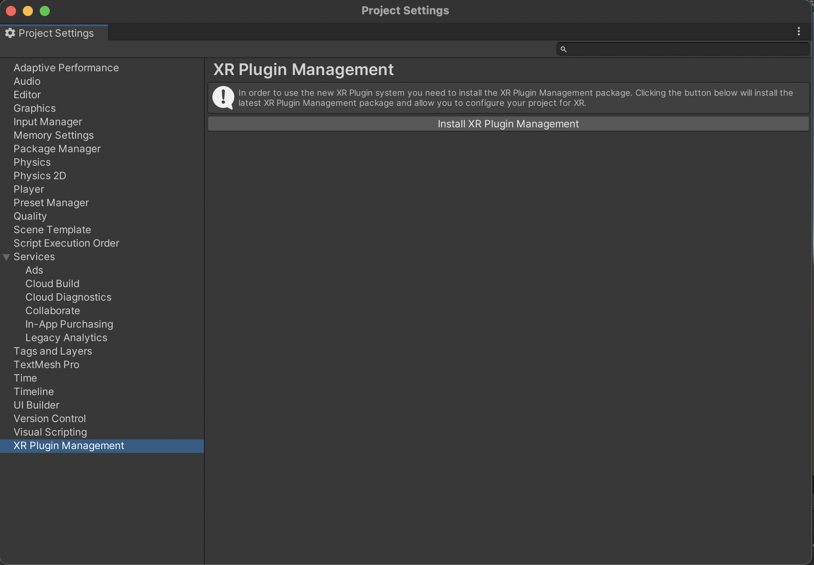Expand the Services disclosure triangle
The width and height of the screenshot is (814, 565).
pyautogui.click(x=6, y=257)
